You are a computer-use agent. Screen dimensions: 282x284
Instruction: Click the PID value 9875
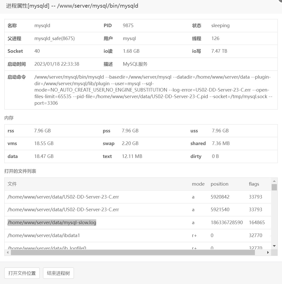(128, 25)
